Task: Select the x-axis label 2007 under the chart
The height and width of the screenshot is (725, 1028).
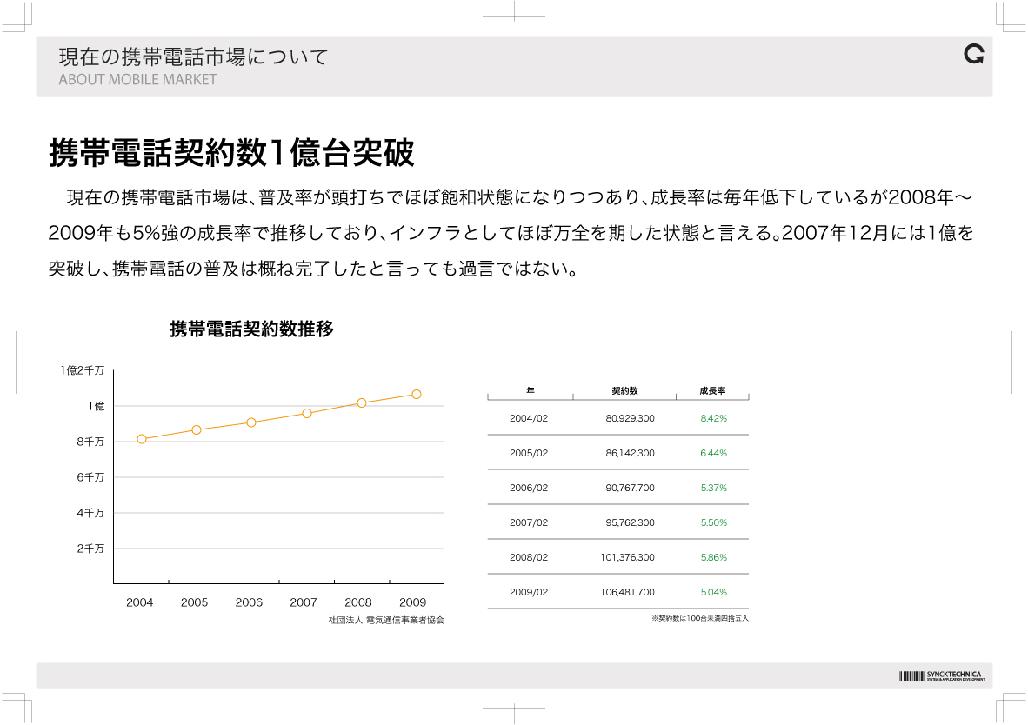Action: click(304, 602)
